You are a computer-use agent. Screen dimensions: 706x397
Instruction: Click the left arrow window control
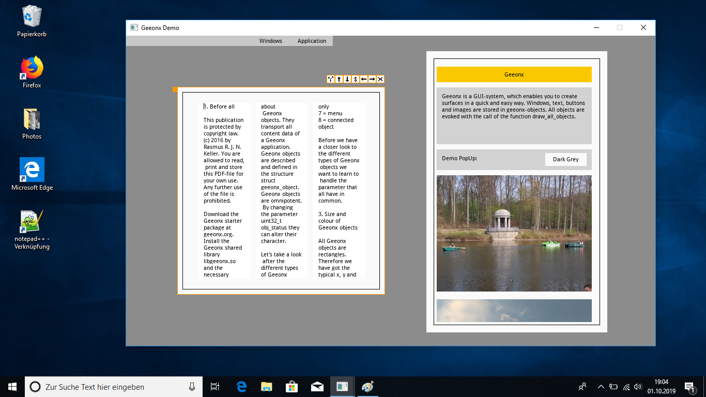[364, 79]
